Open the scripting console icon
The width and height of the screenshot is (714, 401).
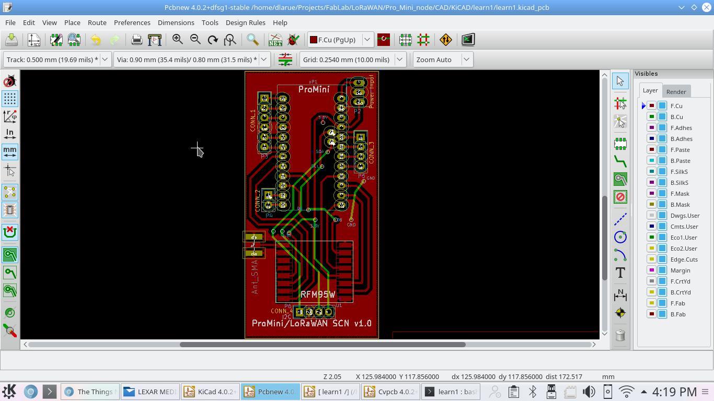coord(468,40)
